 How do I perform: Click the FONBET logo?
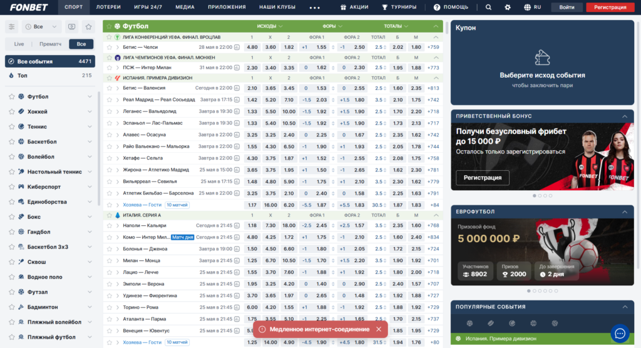[29, 7]
